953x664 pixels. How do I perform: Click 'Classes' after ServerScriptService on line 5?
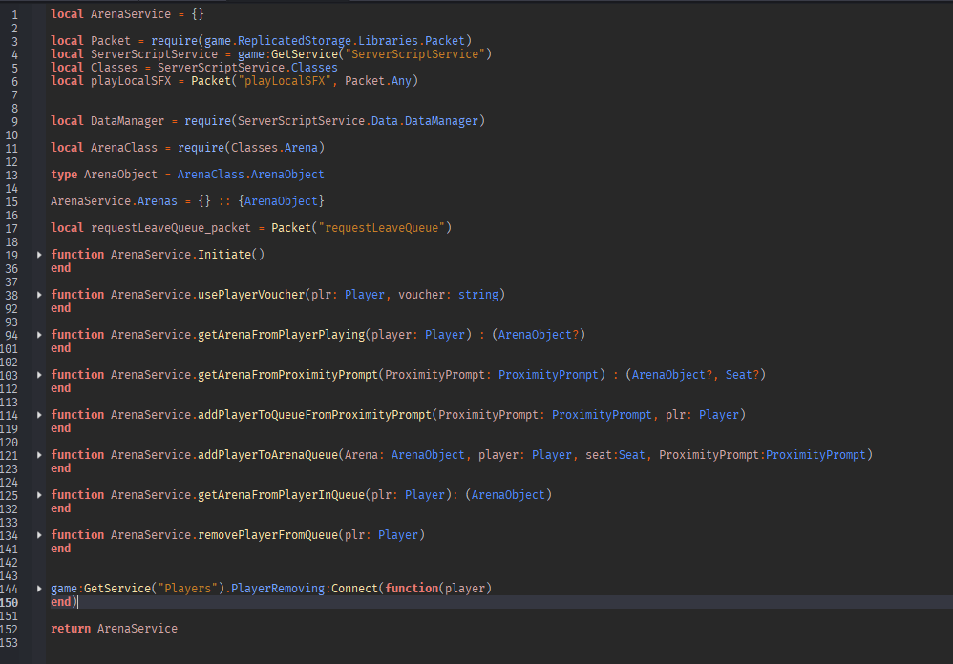tap(314, 68)
